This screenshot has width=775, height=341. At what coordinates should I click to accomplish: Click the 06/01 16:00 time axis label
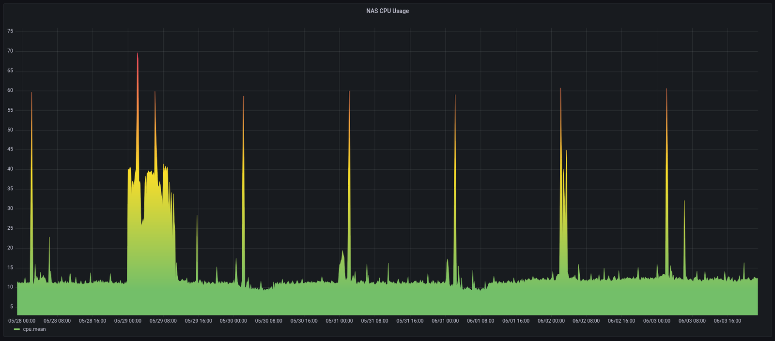(516, 321)
